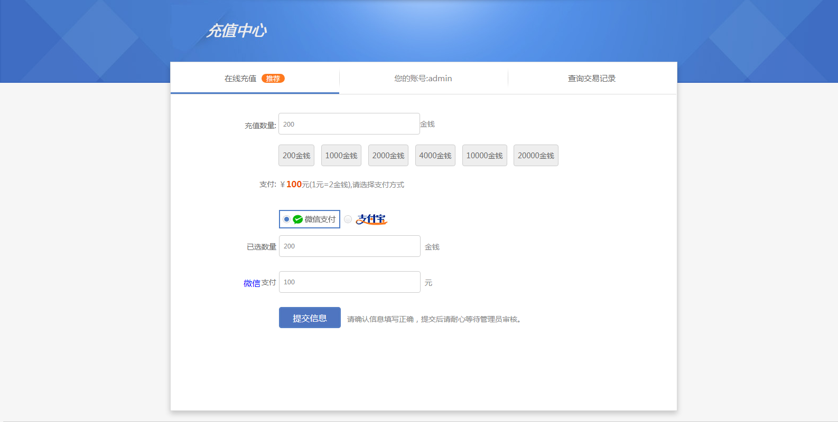Click the 充值中心 header title logo
Image resolution: width=838 pixels, height=422 pixels.
pos(237,31)
